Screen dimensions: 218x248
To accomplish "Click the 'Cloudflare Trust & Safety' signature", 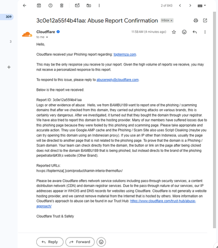I will pos(55,216).
